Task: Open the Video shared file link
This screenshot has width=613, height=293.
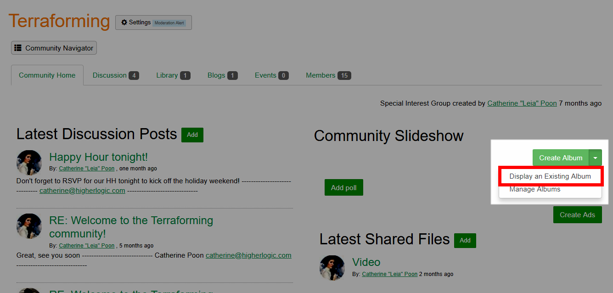Action: click(x=366, y=262)
